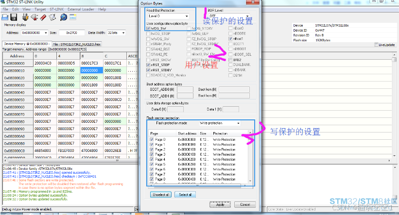399x215 pixels.
Task: Open the Edit menu
Action: coord(16,9)
